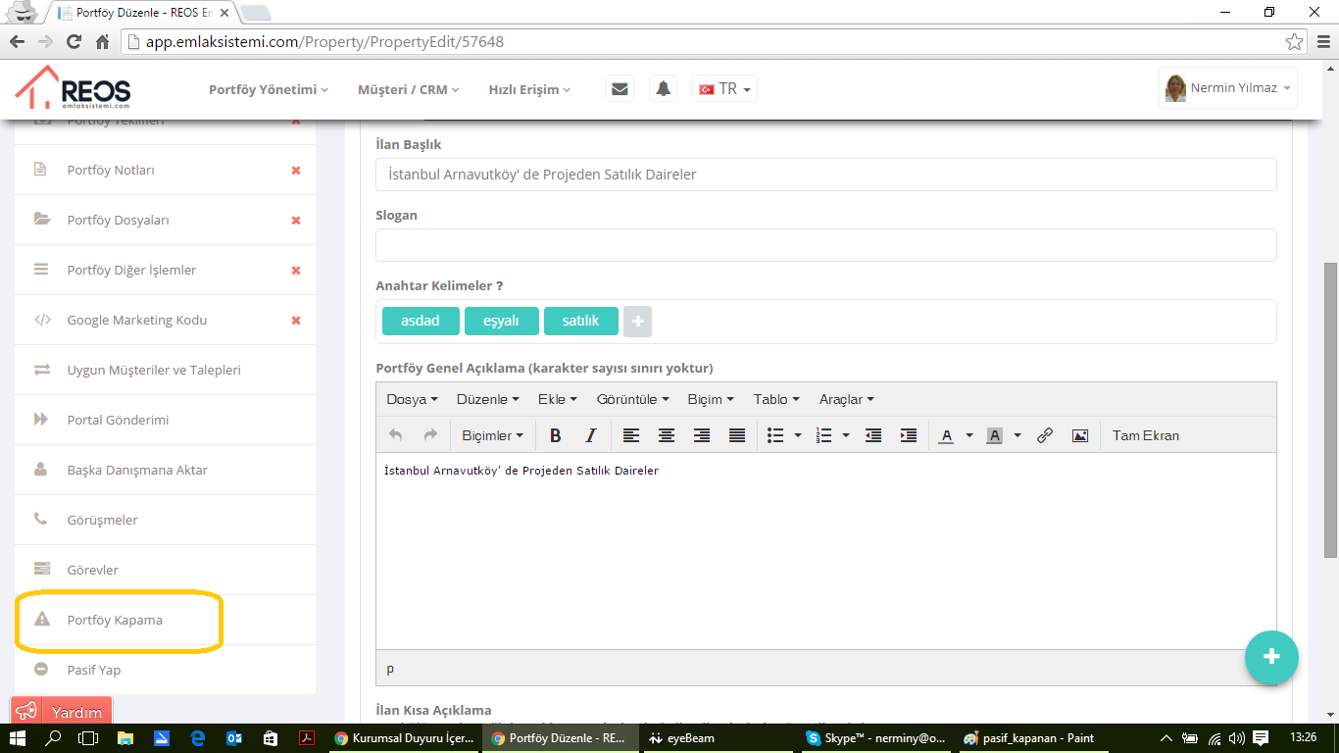The height and width of the screenshot is (753, 1339).
Task: Open the Tablo menu in editor
Action: [775, 399]
